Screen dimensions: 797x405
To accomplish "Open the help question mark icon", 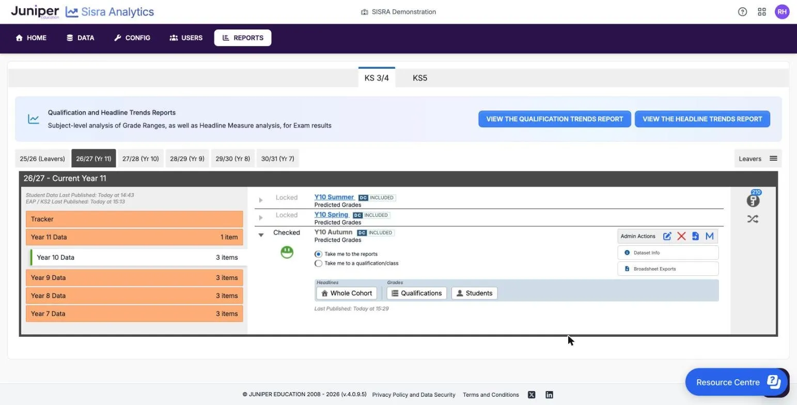I will tap(742, 12).
